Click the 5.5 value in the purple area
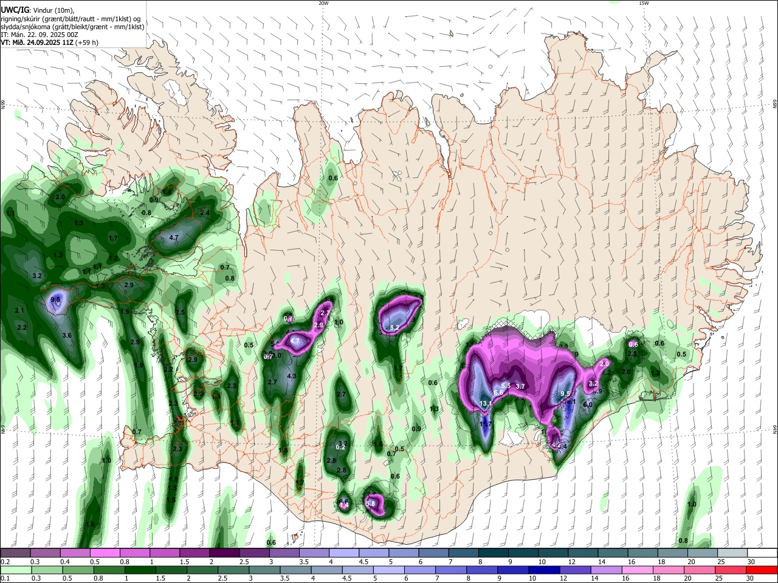Screen dimensions: 778x583 506,386
